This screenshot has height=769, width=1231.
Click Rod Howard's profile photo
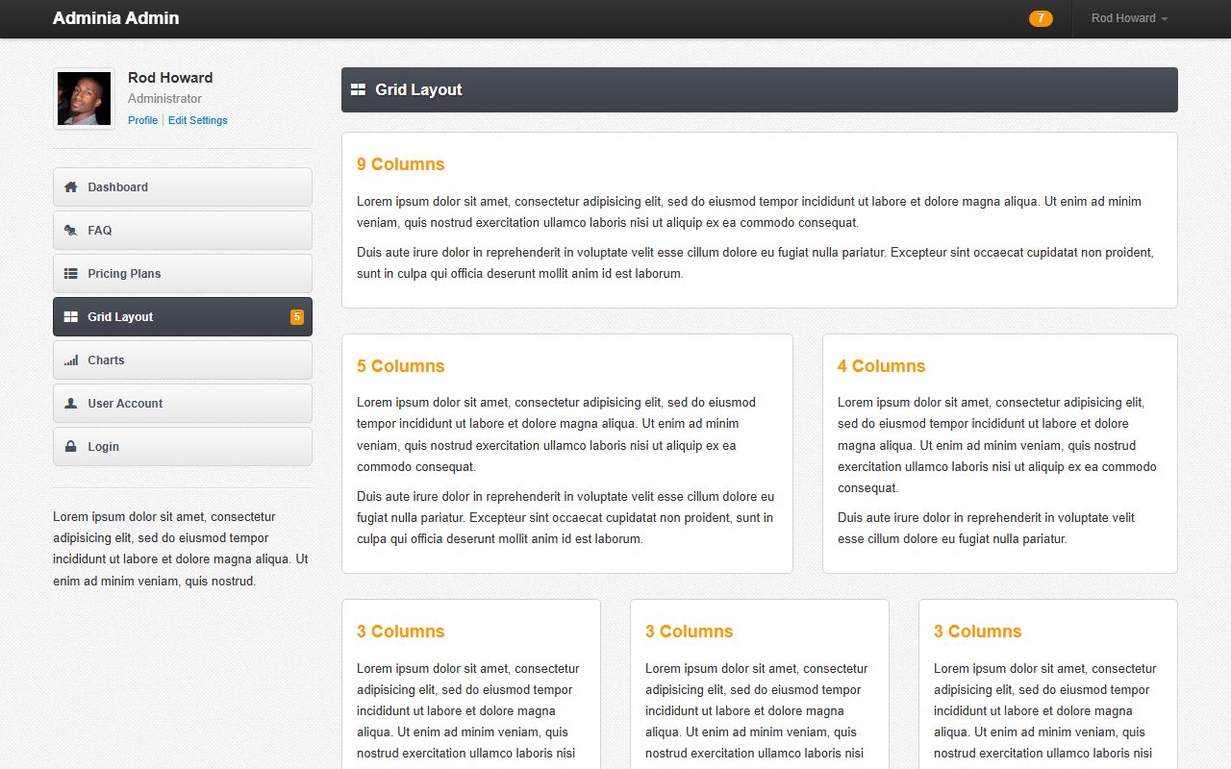84,98
